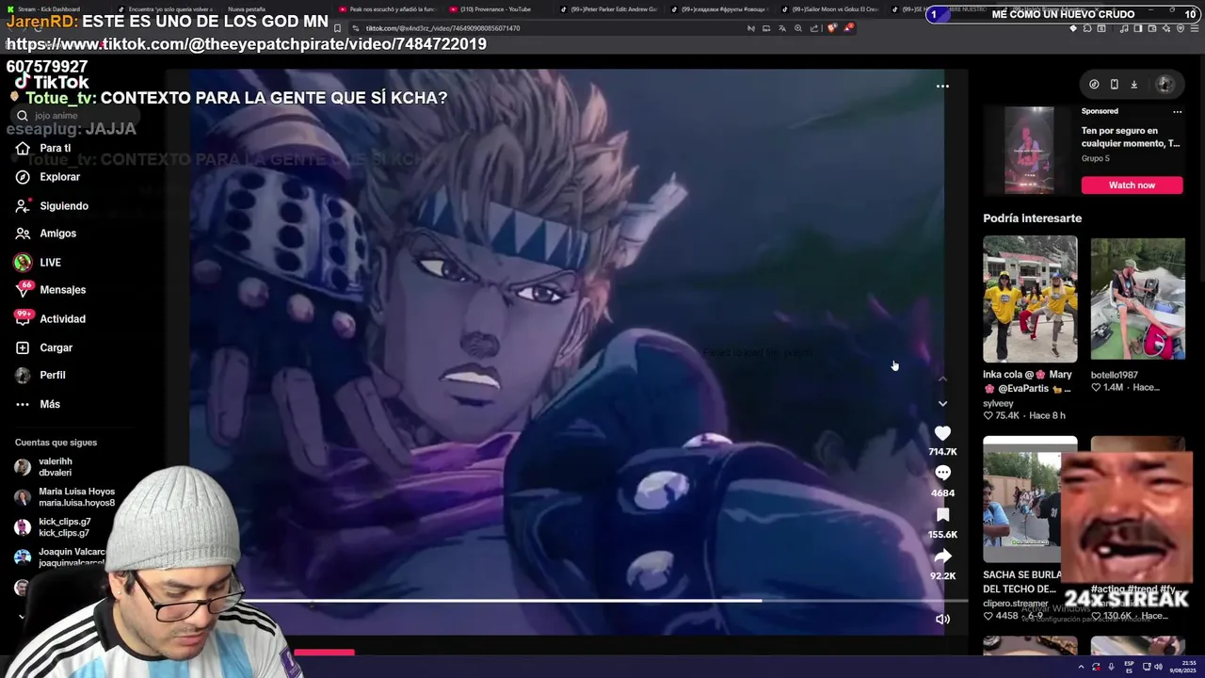Click the Get Coins icon in top pill
Viewport: 1205px width, 678px height.
[x=1094, y=84]
